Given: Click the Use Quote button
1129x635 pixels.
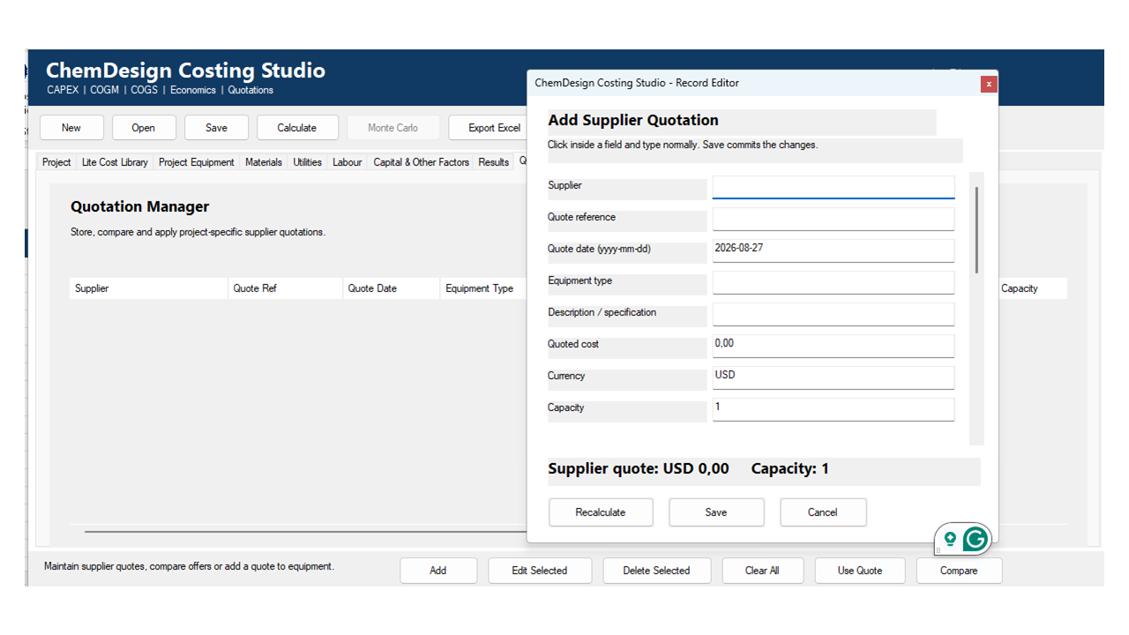Looking at the screenshot, I should point(860,571).
